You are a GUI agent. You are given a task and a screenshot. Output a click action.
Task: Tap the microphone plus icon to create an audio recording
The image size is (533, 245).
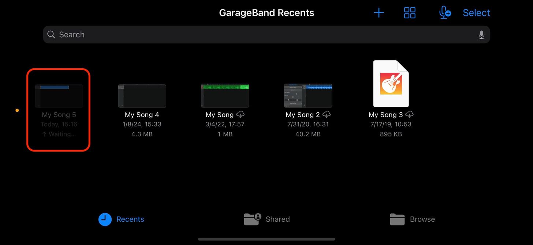point(445,13)
